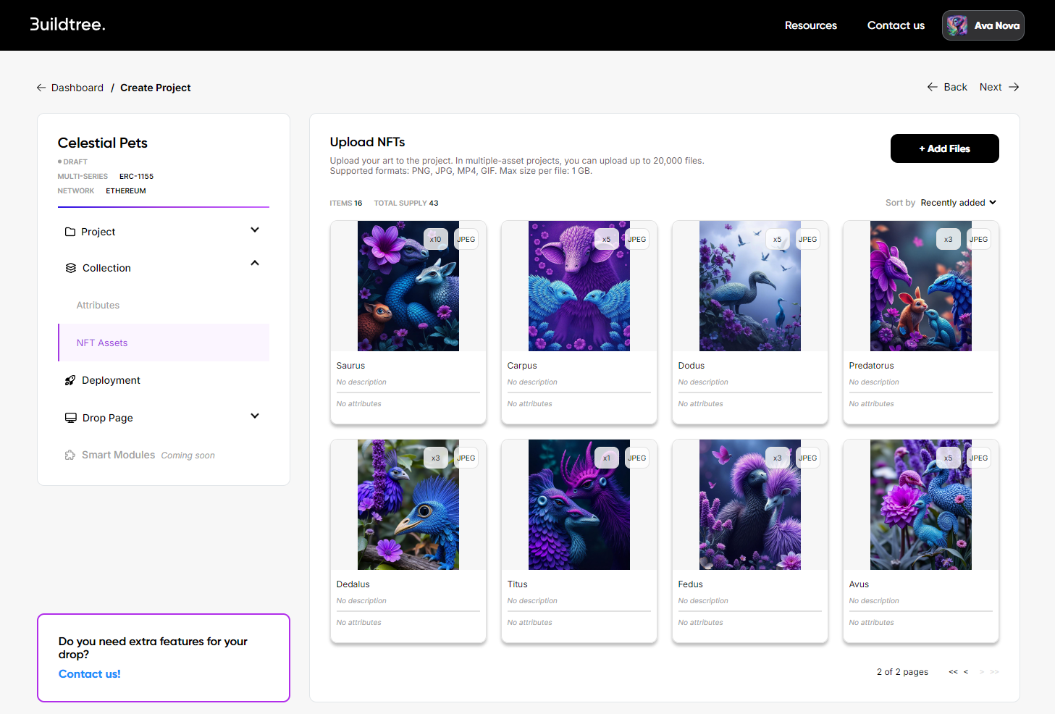Click the Drop Page monitor icon
Image resolution: width=1055 pixels, height=714 pixels.
[x=71, y=418]
